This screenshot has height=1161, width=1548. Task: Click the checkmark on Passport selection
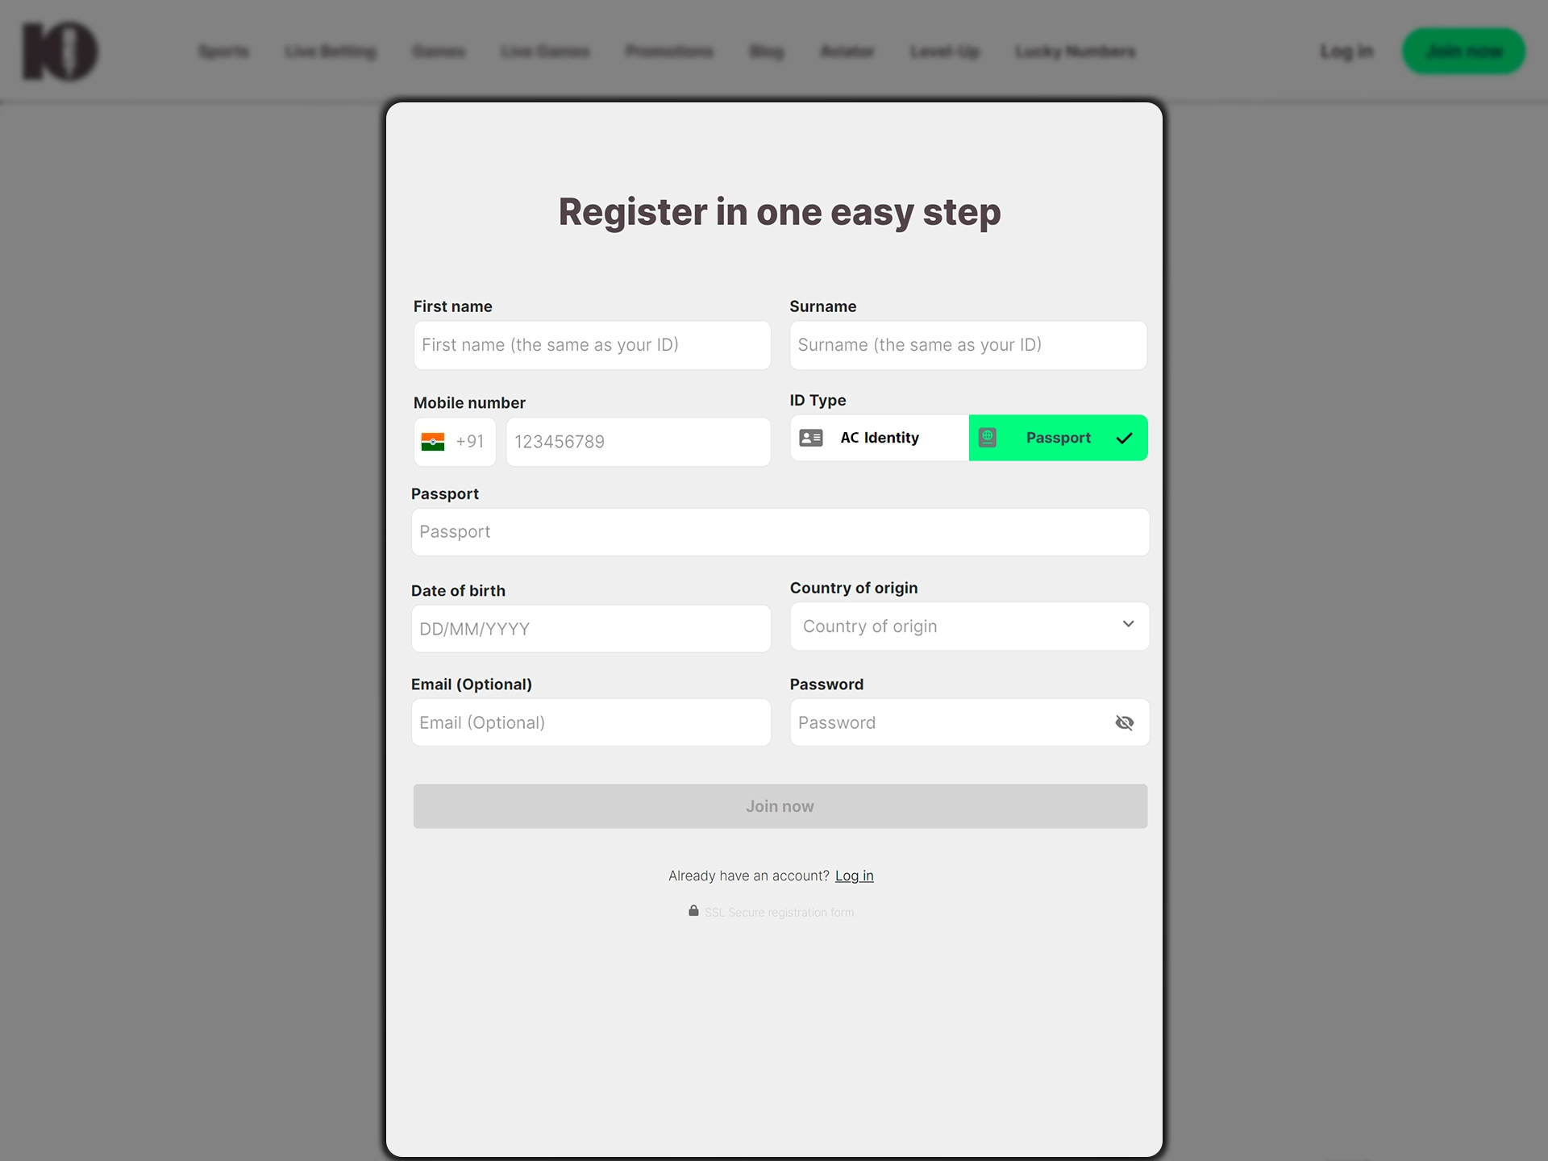pos(1122,438)
